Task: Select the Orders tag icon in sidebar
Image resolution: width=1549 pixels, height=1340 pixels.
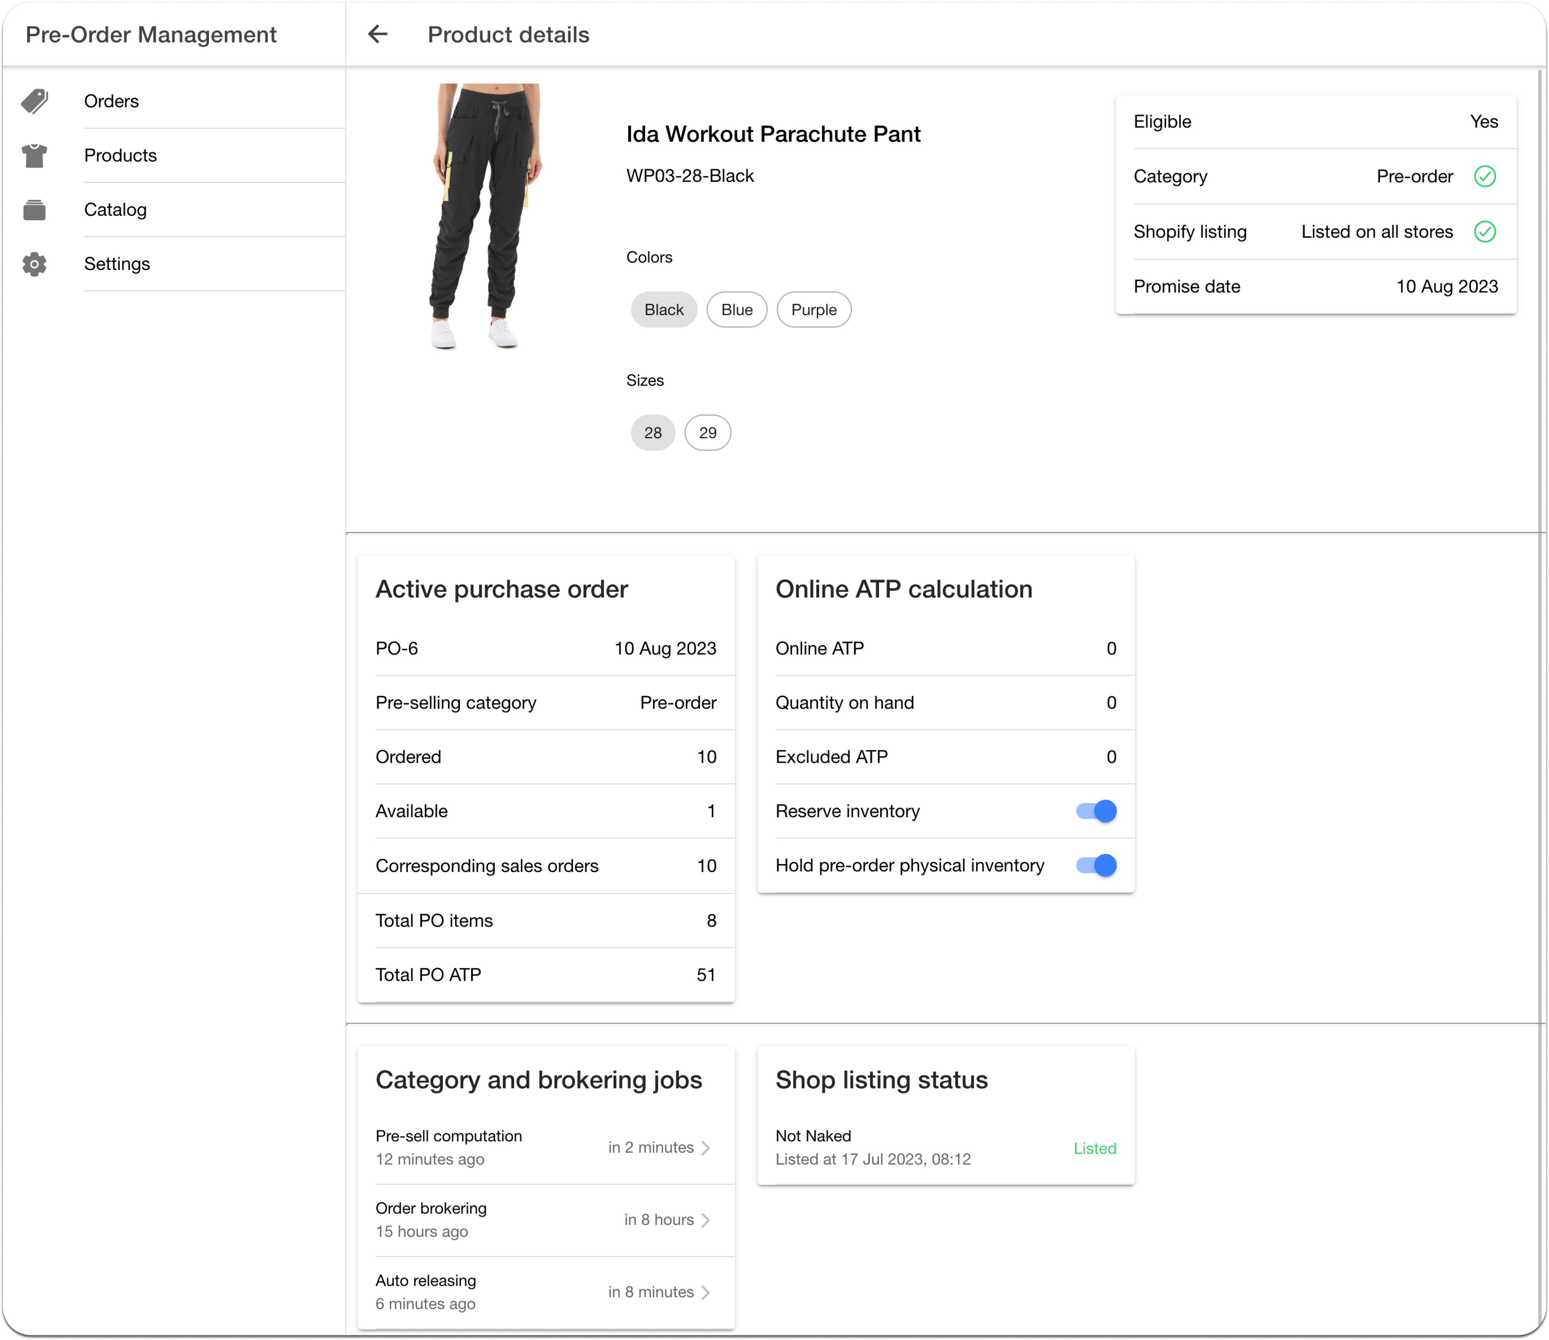Action: (x=34, y=100)
